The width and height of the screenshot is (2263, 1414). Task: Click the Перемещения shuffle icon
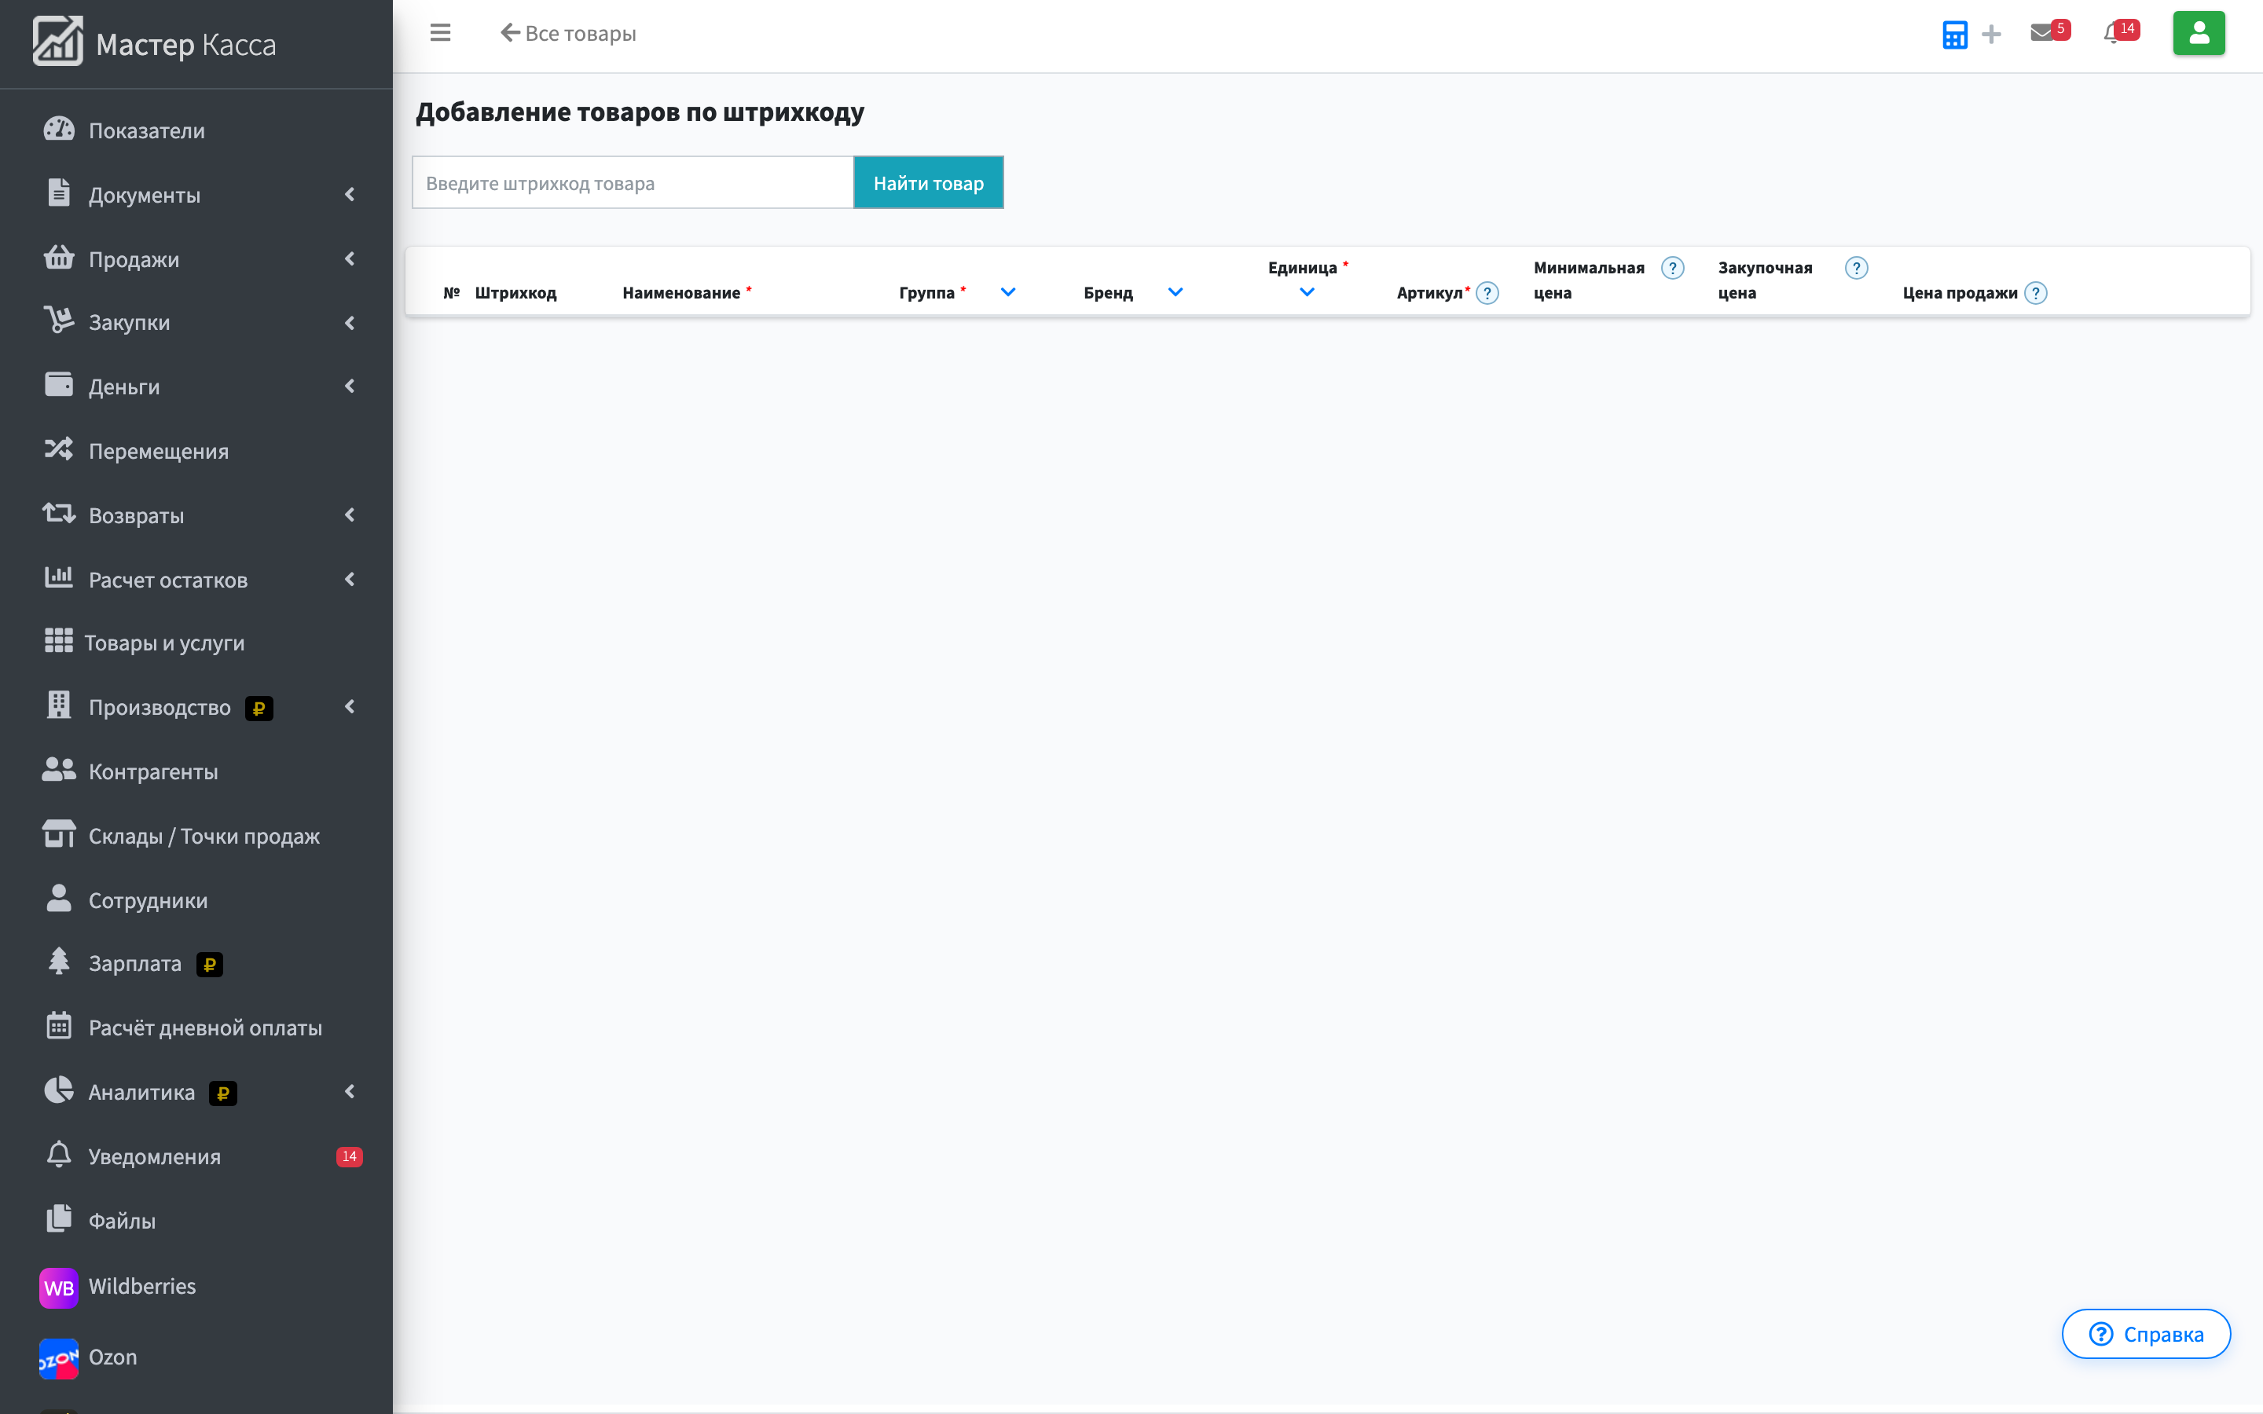[x=58, y=450]
